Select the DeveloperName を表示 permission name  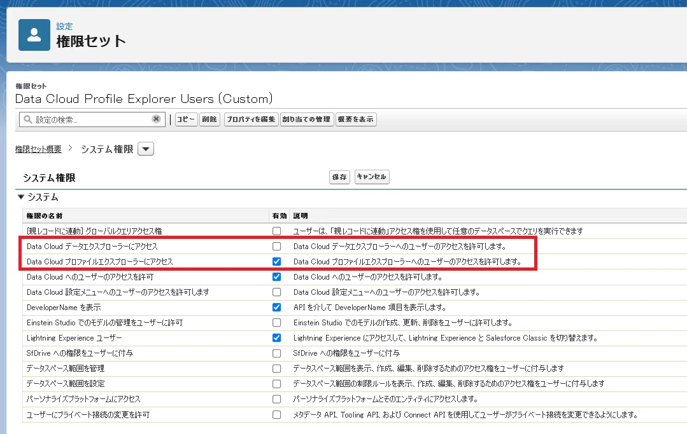(x=64, y=308)
